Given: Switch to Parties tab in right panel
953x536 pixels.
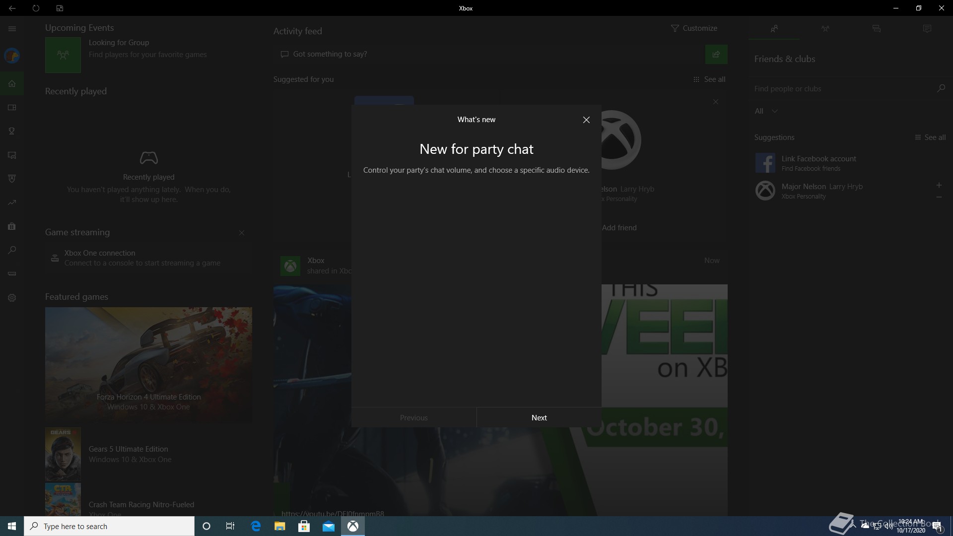Looking at the screenshot, I should (825, 29).
